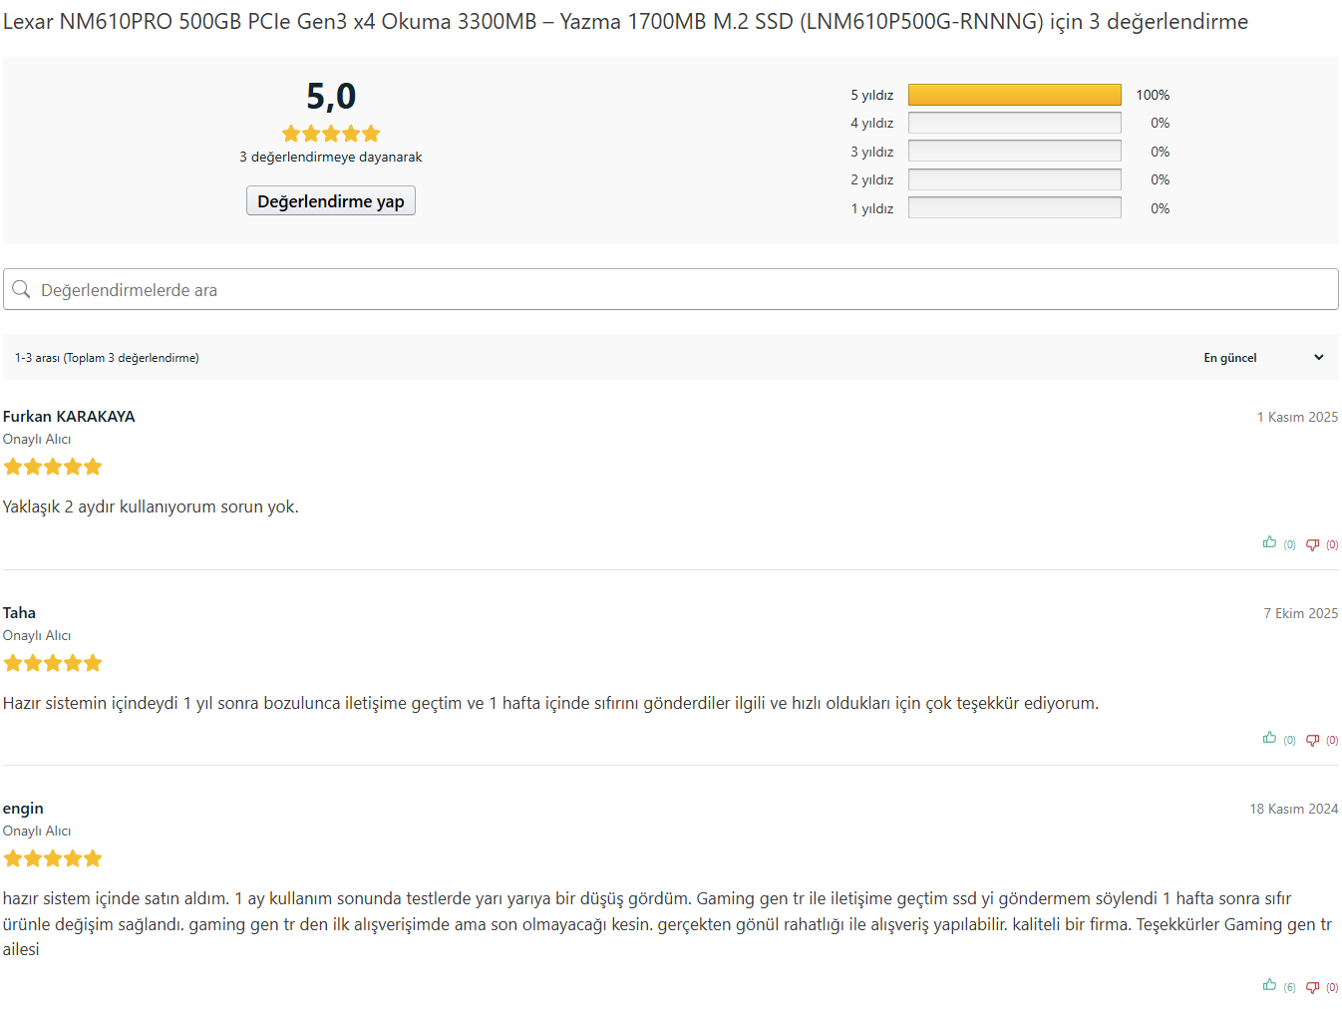
Task: Click the overall five-star rating under 5,0
Action: 331,134
